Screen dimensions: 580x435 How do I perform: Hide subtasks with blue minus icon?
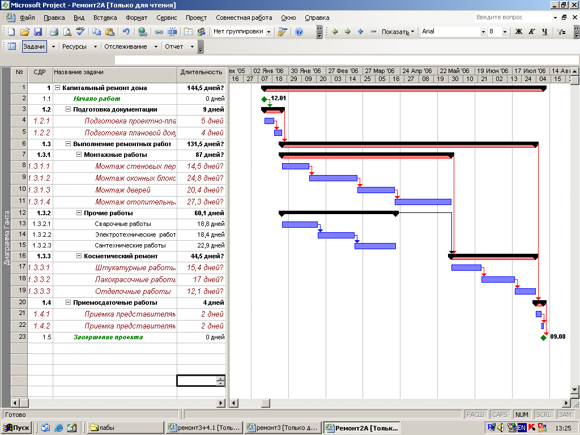373,32
